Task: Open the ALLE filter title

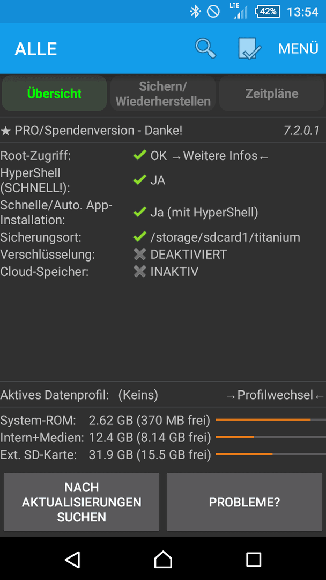Action: [x=36, y=49]
